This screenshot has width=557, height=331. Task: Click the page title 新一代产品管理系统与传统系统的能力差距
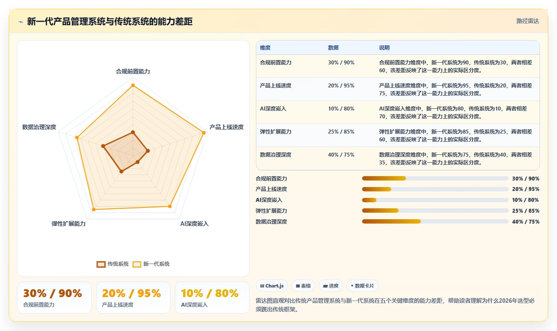coord(110,22)
